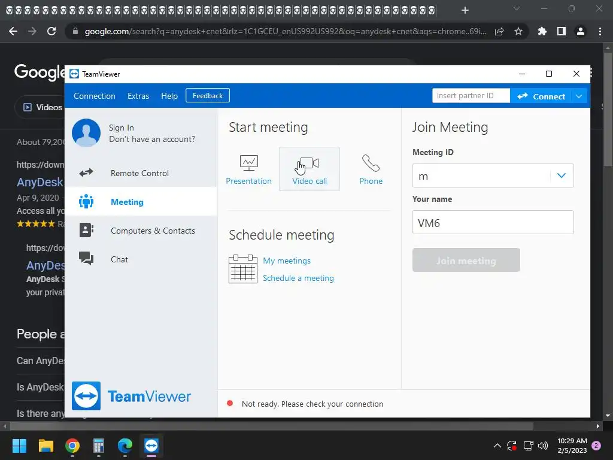
Task: Open Chrome profile icon
Action: 581,31
